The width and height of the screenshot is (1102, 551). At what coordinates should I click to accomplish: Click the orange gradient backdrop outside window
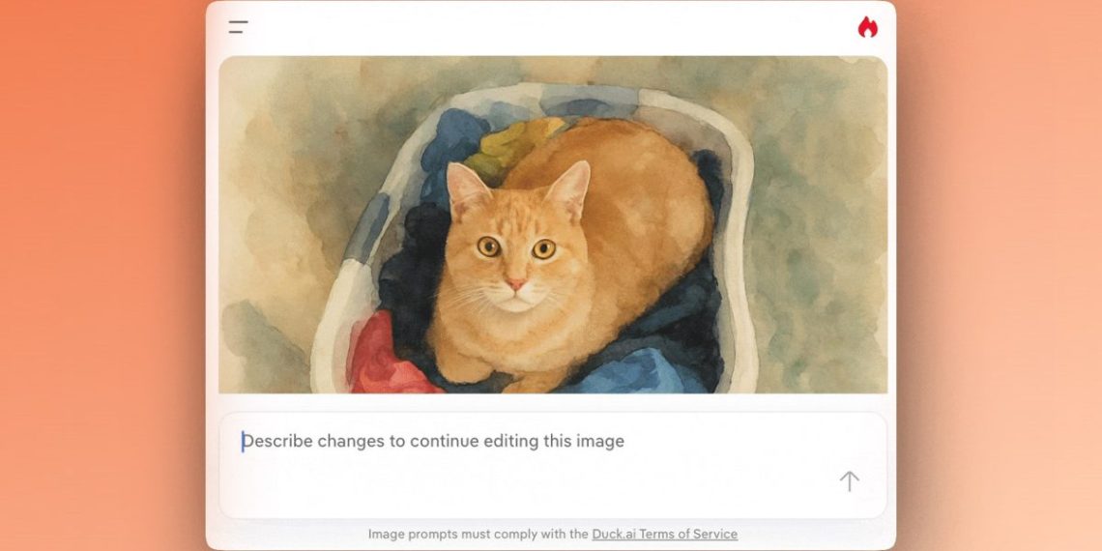point(99,281)
